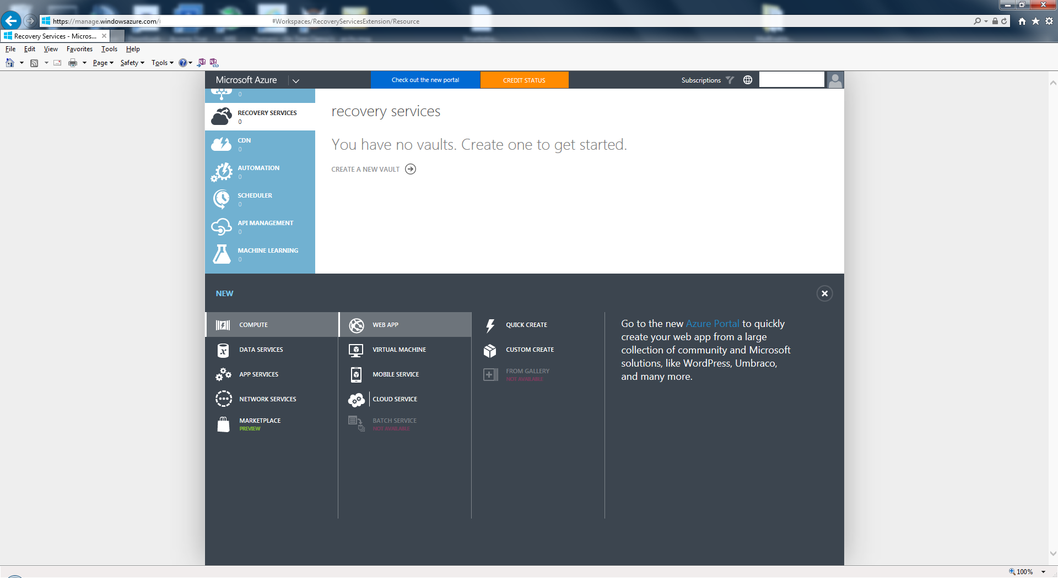Screen dimensions: 1058x578
Task: Click the Credit Status button
Action: point(524,80)
